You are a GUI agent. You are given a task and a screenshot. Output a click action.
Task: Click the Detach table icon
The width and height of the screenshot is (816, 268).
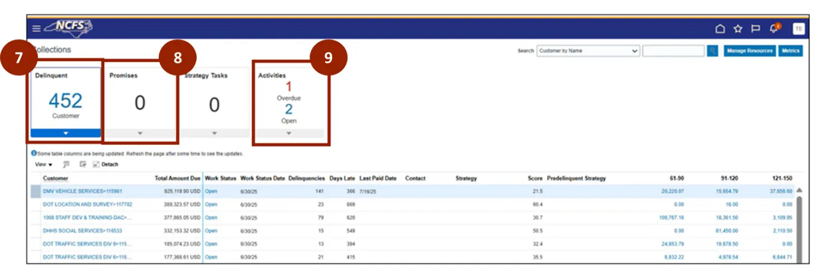[106, 164]
